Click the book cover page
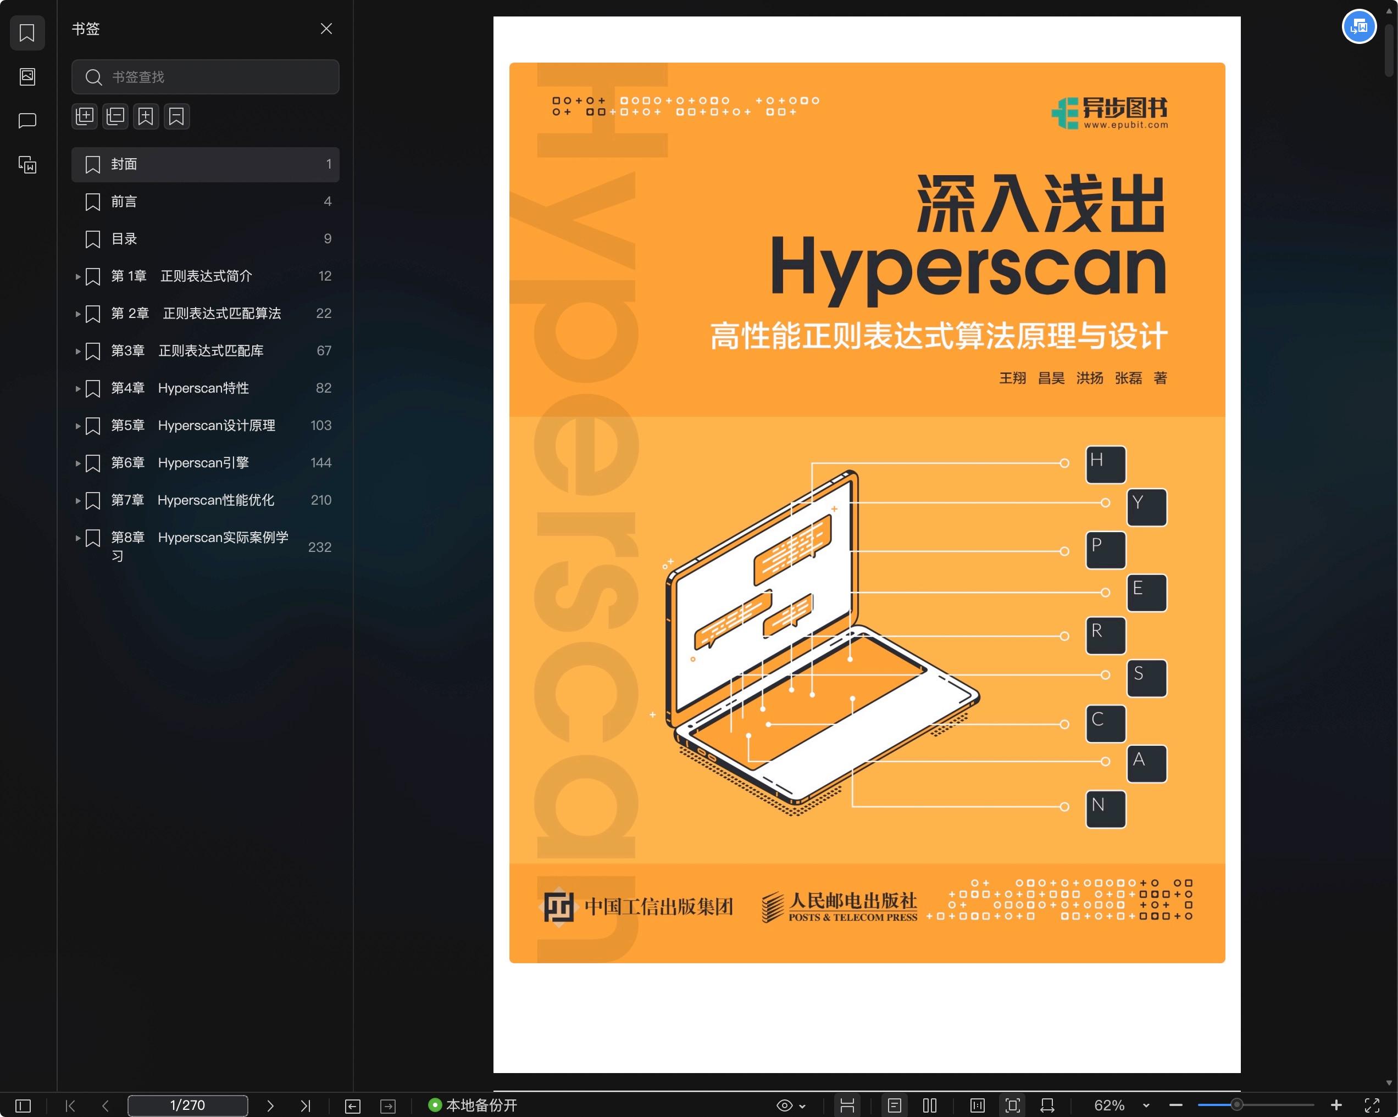The height and width of the screenshot is (1117, 1398). pos(867,544)
